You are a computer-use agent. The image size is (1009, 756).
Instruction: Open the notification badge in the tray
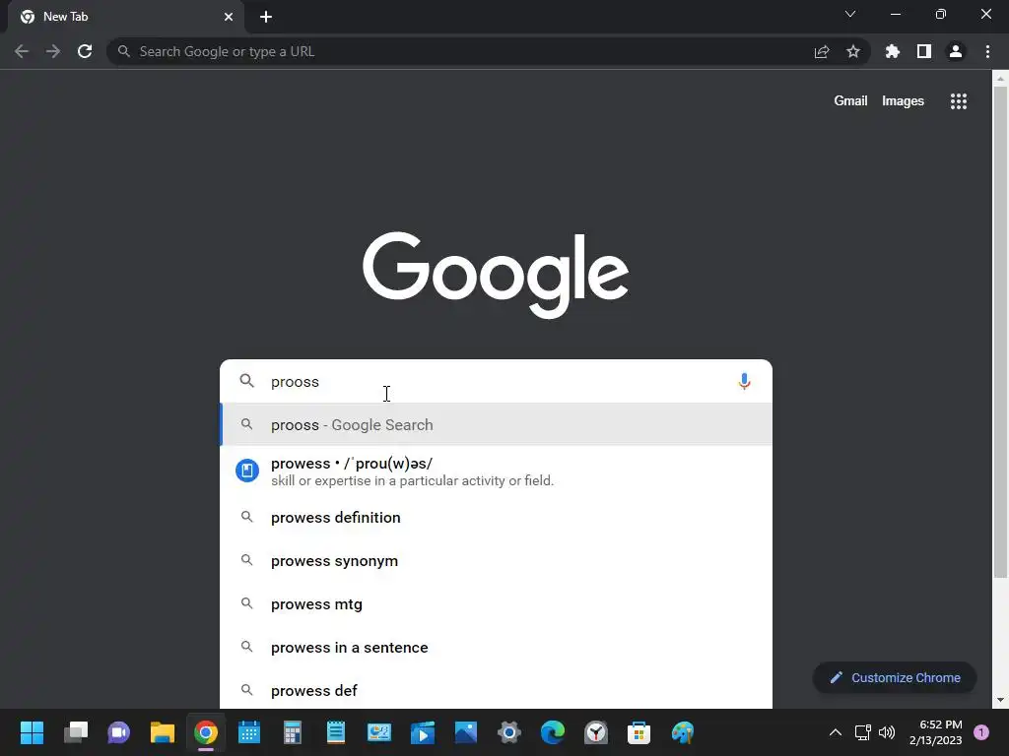click(981, 732)
